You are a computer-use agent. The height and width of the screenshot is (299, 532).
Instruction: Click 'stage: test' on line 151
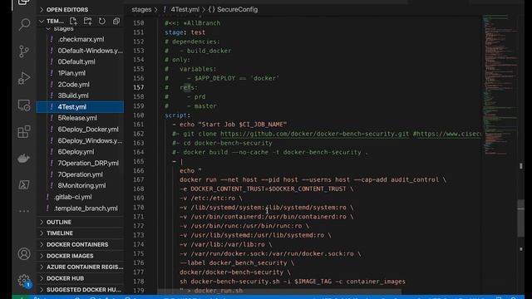(x=185, y=32)
